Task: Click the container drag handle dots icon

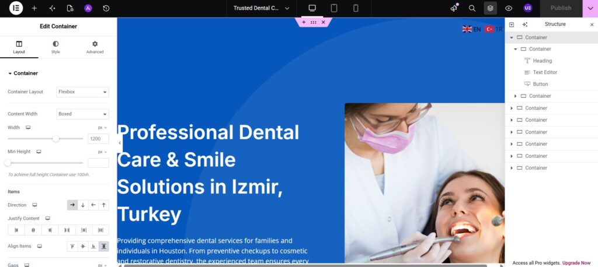Action: click(x=314, y=23)
